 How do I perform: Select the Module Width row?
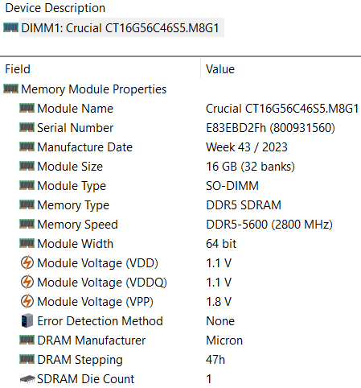(x=180, y=244)
